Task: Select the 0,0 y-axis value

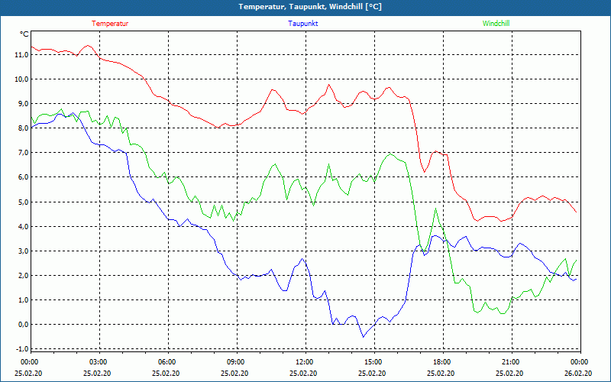Action: tap(23, 325)
